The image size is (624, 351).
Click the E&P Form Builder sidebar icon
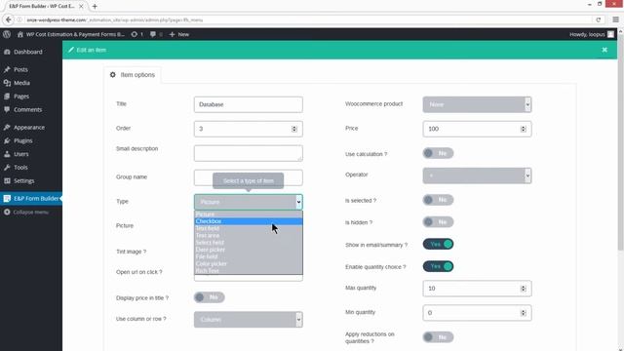[x=7, y=198]
